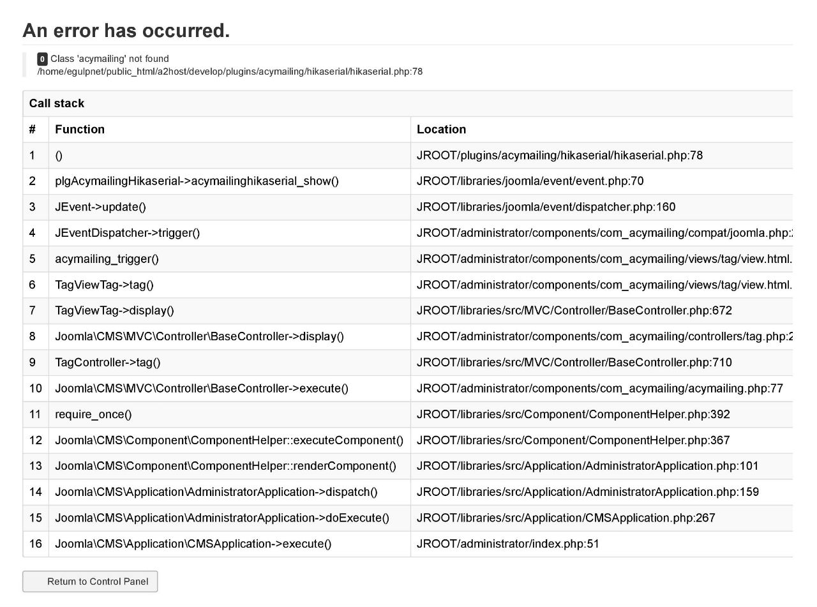Click the ComponentHelper::executeComponent() entry
817x607 pixels.
[x=229, y=440]
